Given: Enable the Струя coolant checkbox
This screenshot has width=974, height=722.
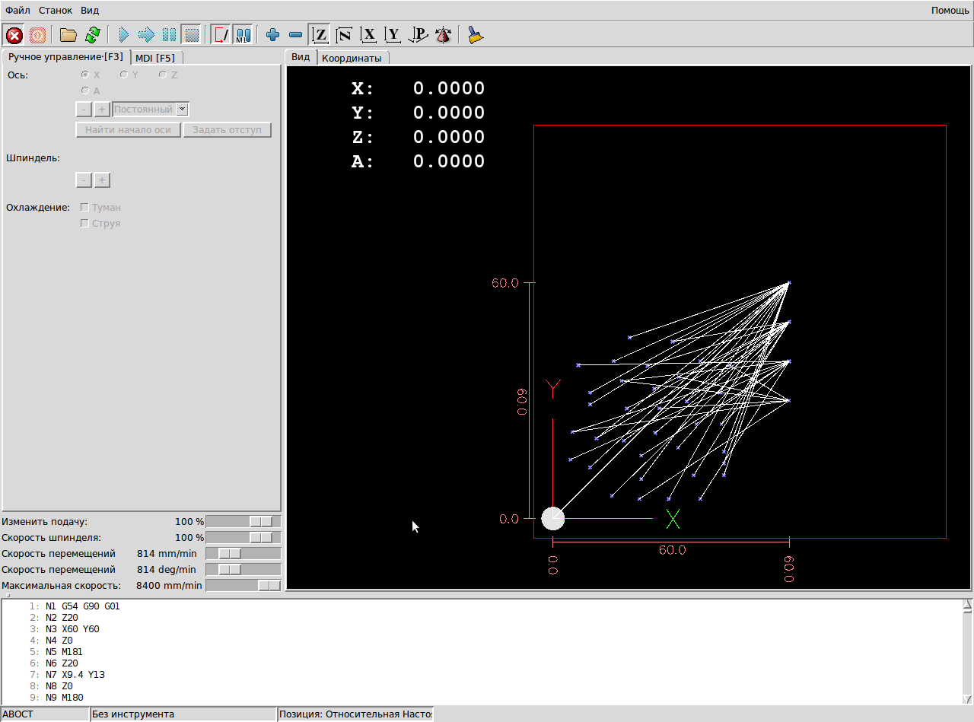Looking at the screenshot, I should pyautogui.click(x=85, y=224).
